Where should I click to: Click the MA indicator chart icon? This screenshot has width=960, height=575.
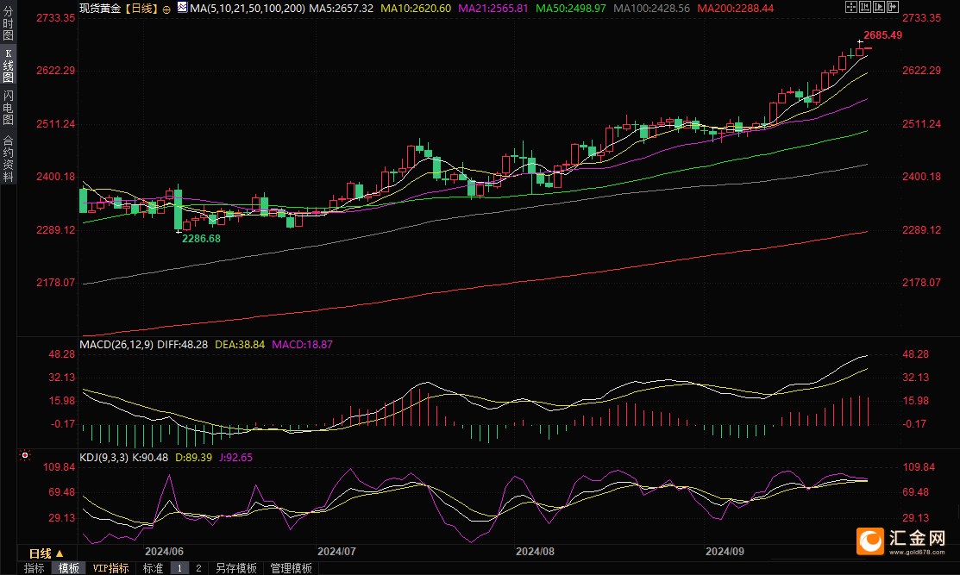[182, 7]
